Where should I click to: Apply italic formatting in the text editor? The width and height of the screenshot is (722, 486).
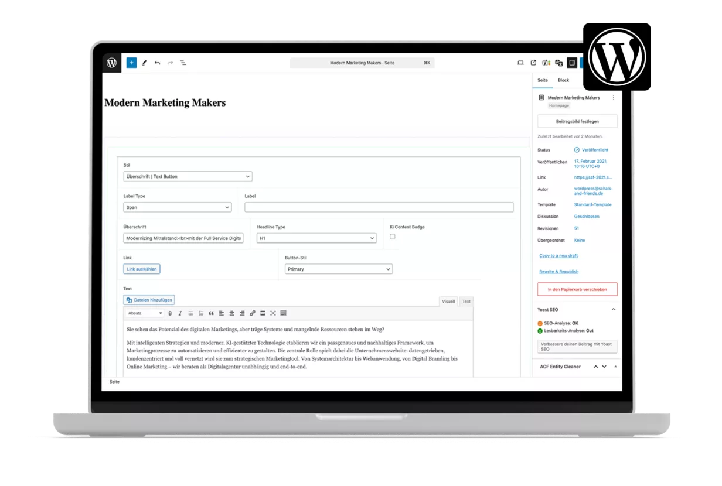pyautogui.click(x=180, y=313)
